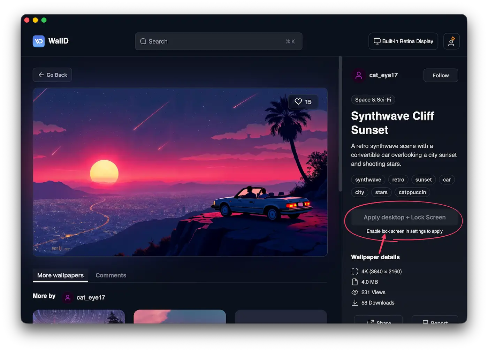This screenshot has width=488, height=351.
Task: Click the Space & Sci-Fi category tag
Action: 373,100
